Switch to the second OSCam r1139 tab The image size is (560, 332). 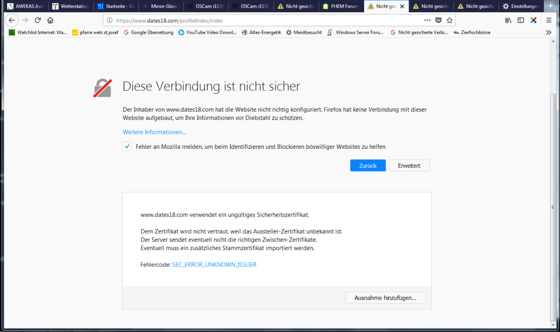pos(250,6)
